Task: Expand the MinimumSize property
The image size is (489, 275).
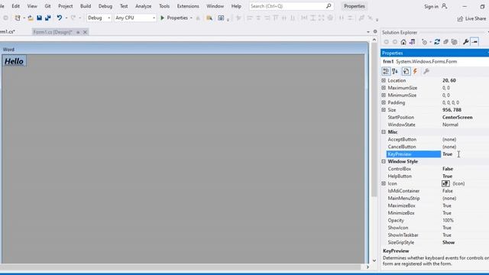Action: [384, 95]
